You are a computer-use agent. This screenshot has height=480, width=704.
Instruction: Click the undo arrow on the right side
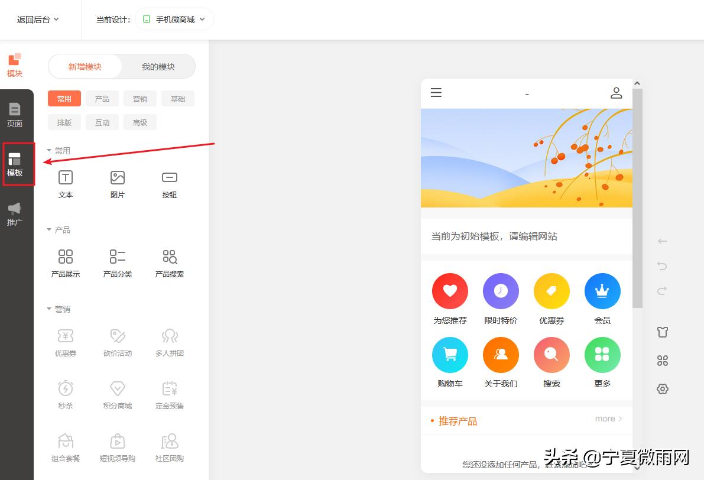pos(662,266)
